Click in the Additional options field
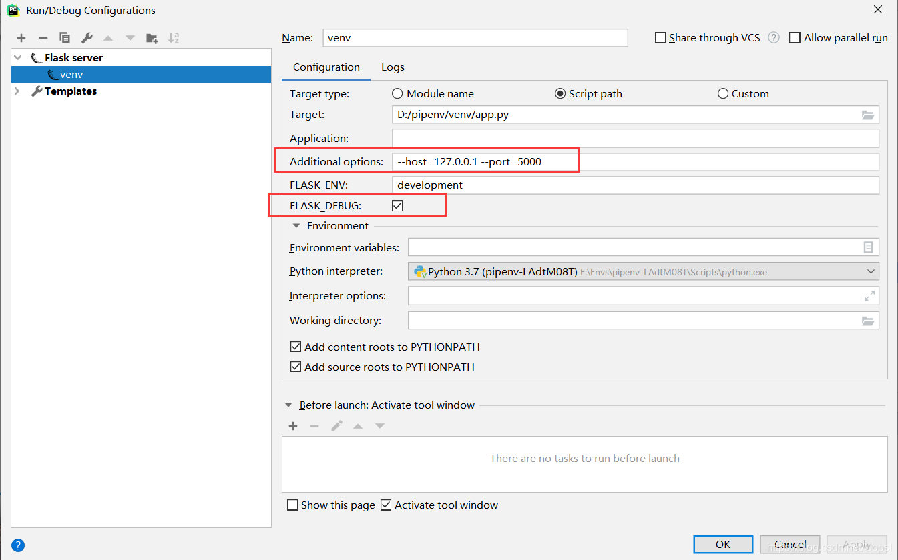Screen dimensions: 898x560 (636, 162)
